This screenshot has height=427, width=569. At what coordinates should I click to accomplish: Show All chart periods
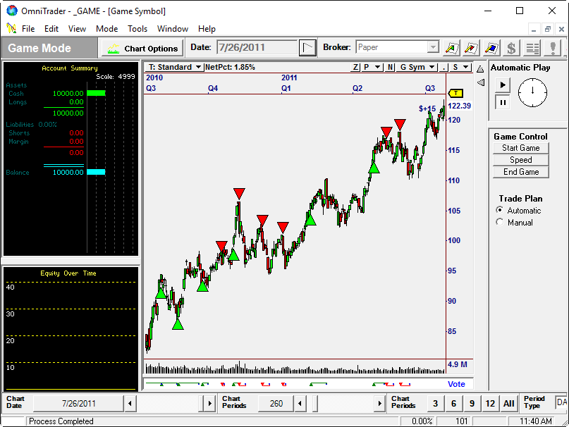point(508,404)
